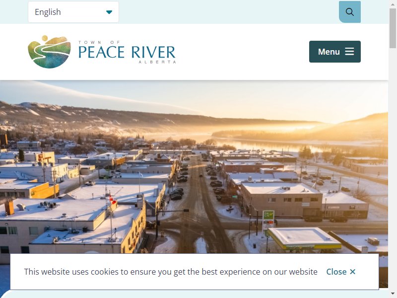Click the TOWN OF text in logo
397x298 pixels.
[x=99, y=42]
